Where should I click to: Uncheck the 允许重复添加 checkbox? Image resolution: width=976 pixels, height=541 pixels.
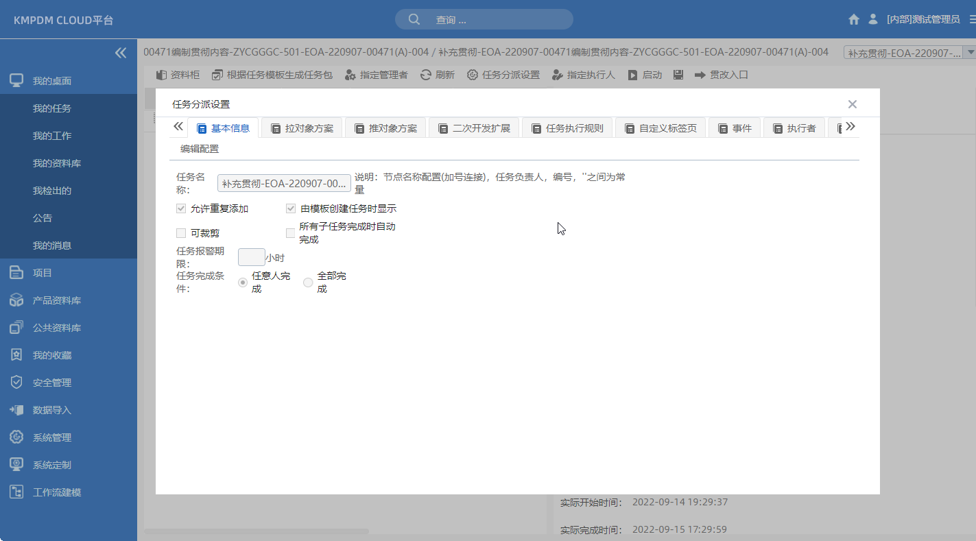click(x=180, y=208)
